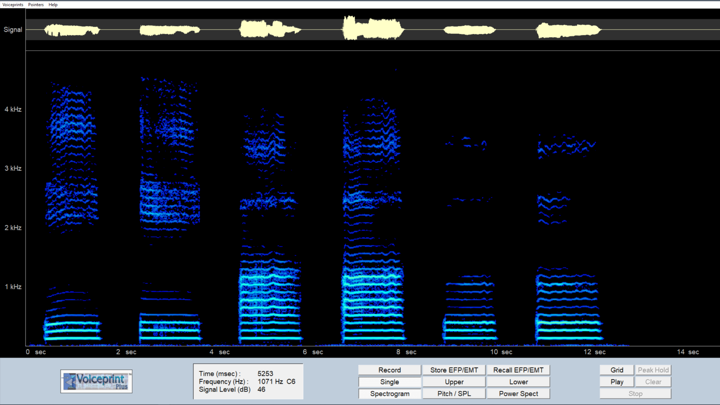Select the Lower display button

pos(518,382)
